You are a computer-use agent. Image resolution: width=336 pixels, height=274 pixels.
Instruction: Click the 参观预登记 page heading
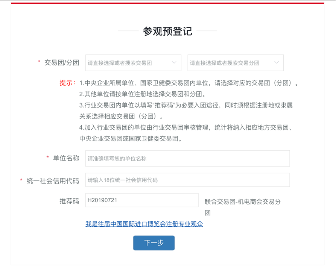pos(167,31)
